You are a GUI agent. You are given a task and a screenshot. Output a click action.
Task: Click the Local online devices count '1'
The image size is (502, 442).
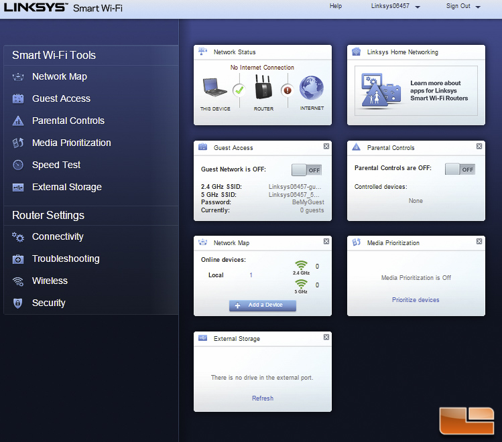click(x=251, y=275)
